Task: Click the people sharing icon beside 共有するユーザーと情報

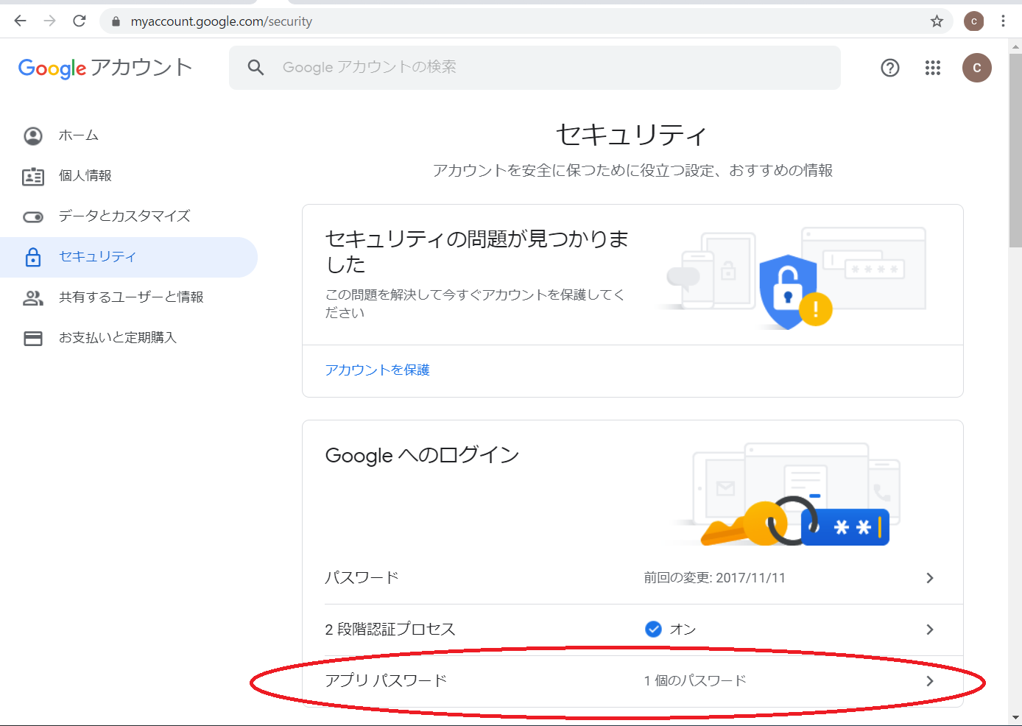Action: pyautogui.click(x=32, y=297)
